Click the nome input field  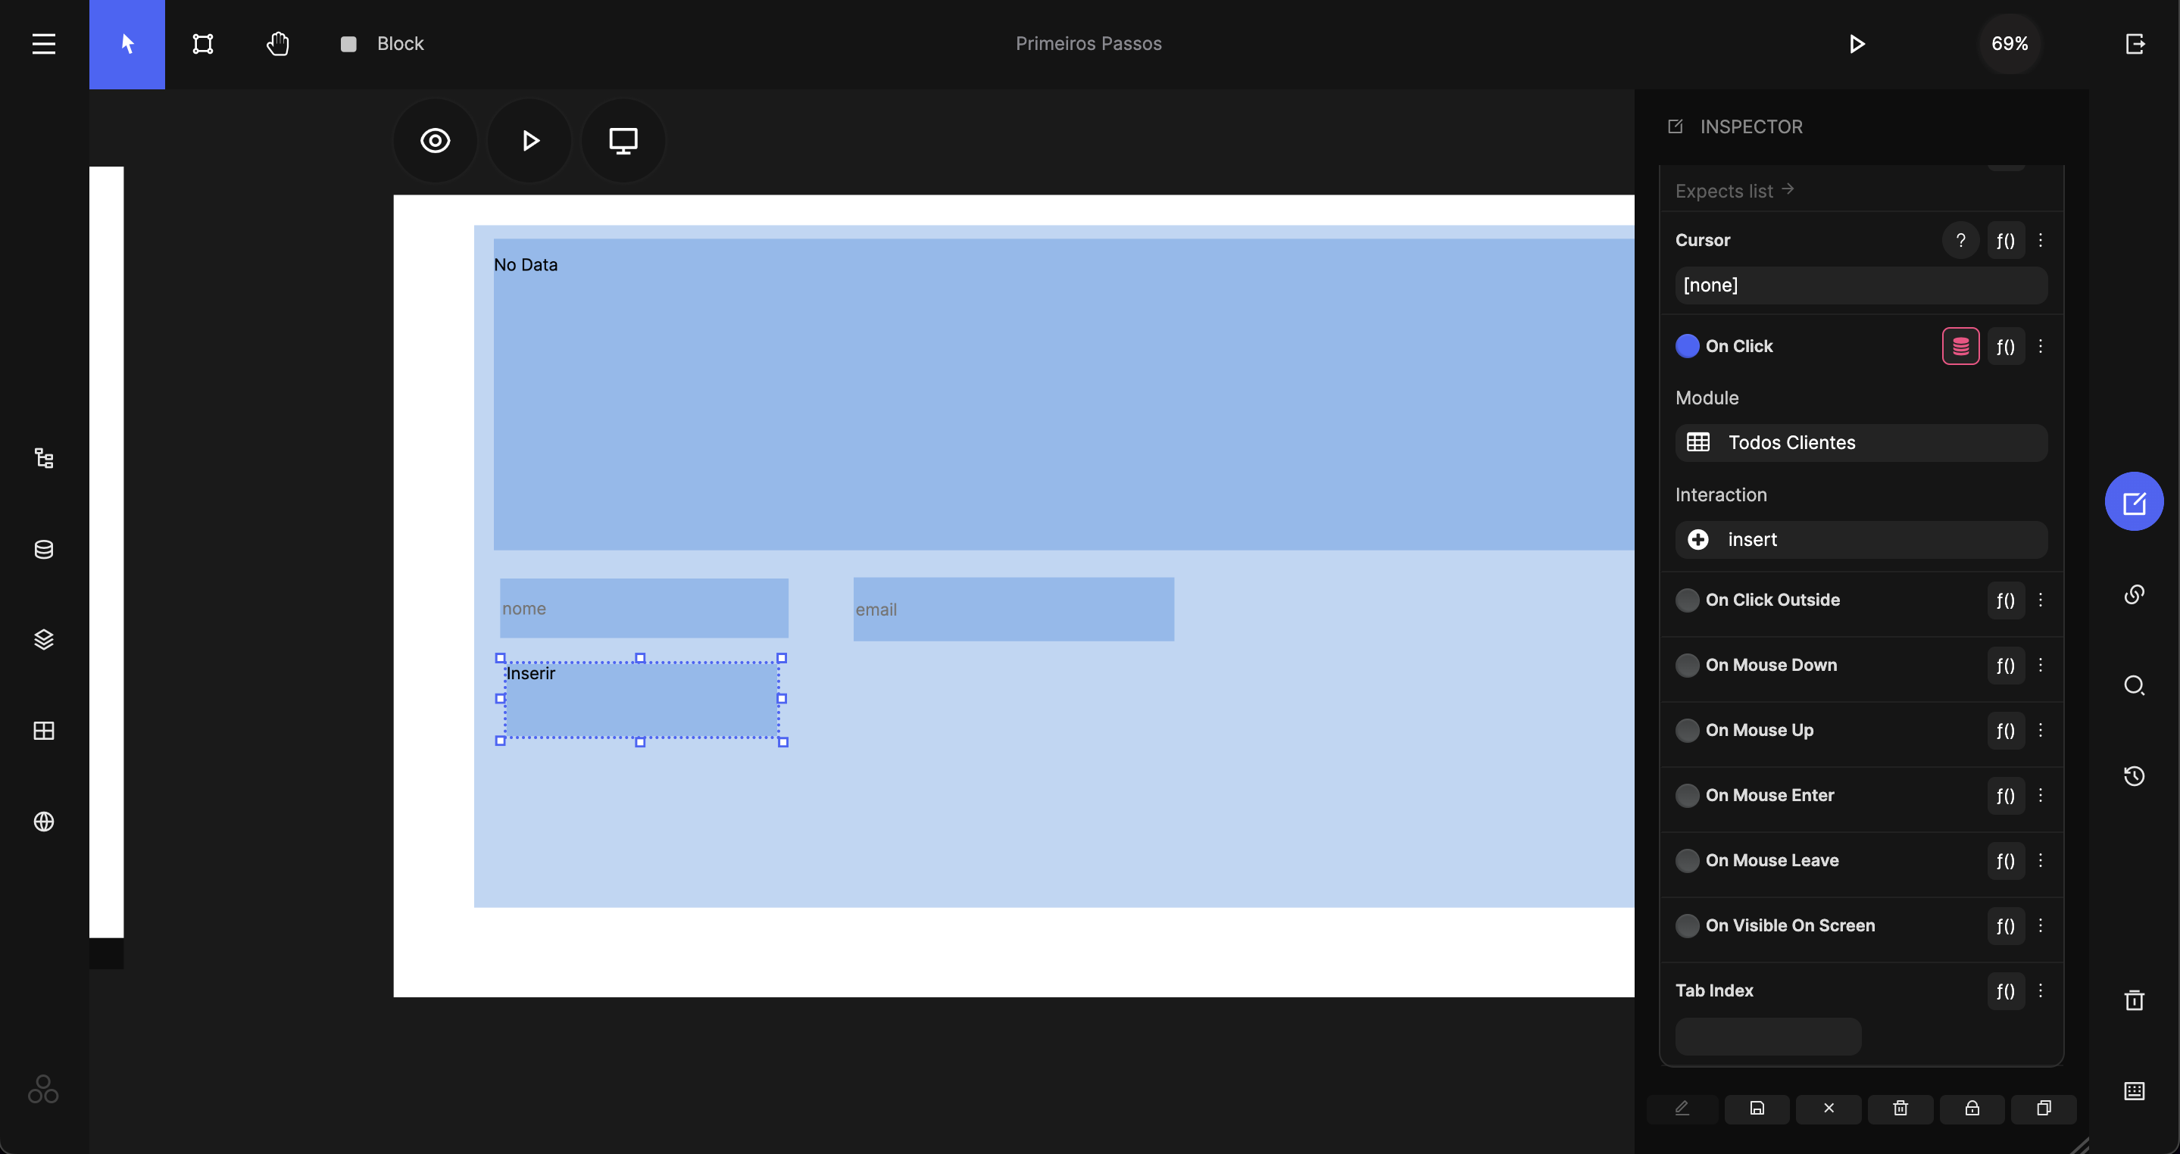point(645,608)
